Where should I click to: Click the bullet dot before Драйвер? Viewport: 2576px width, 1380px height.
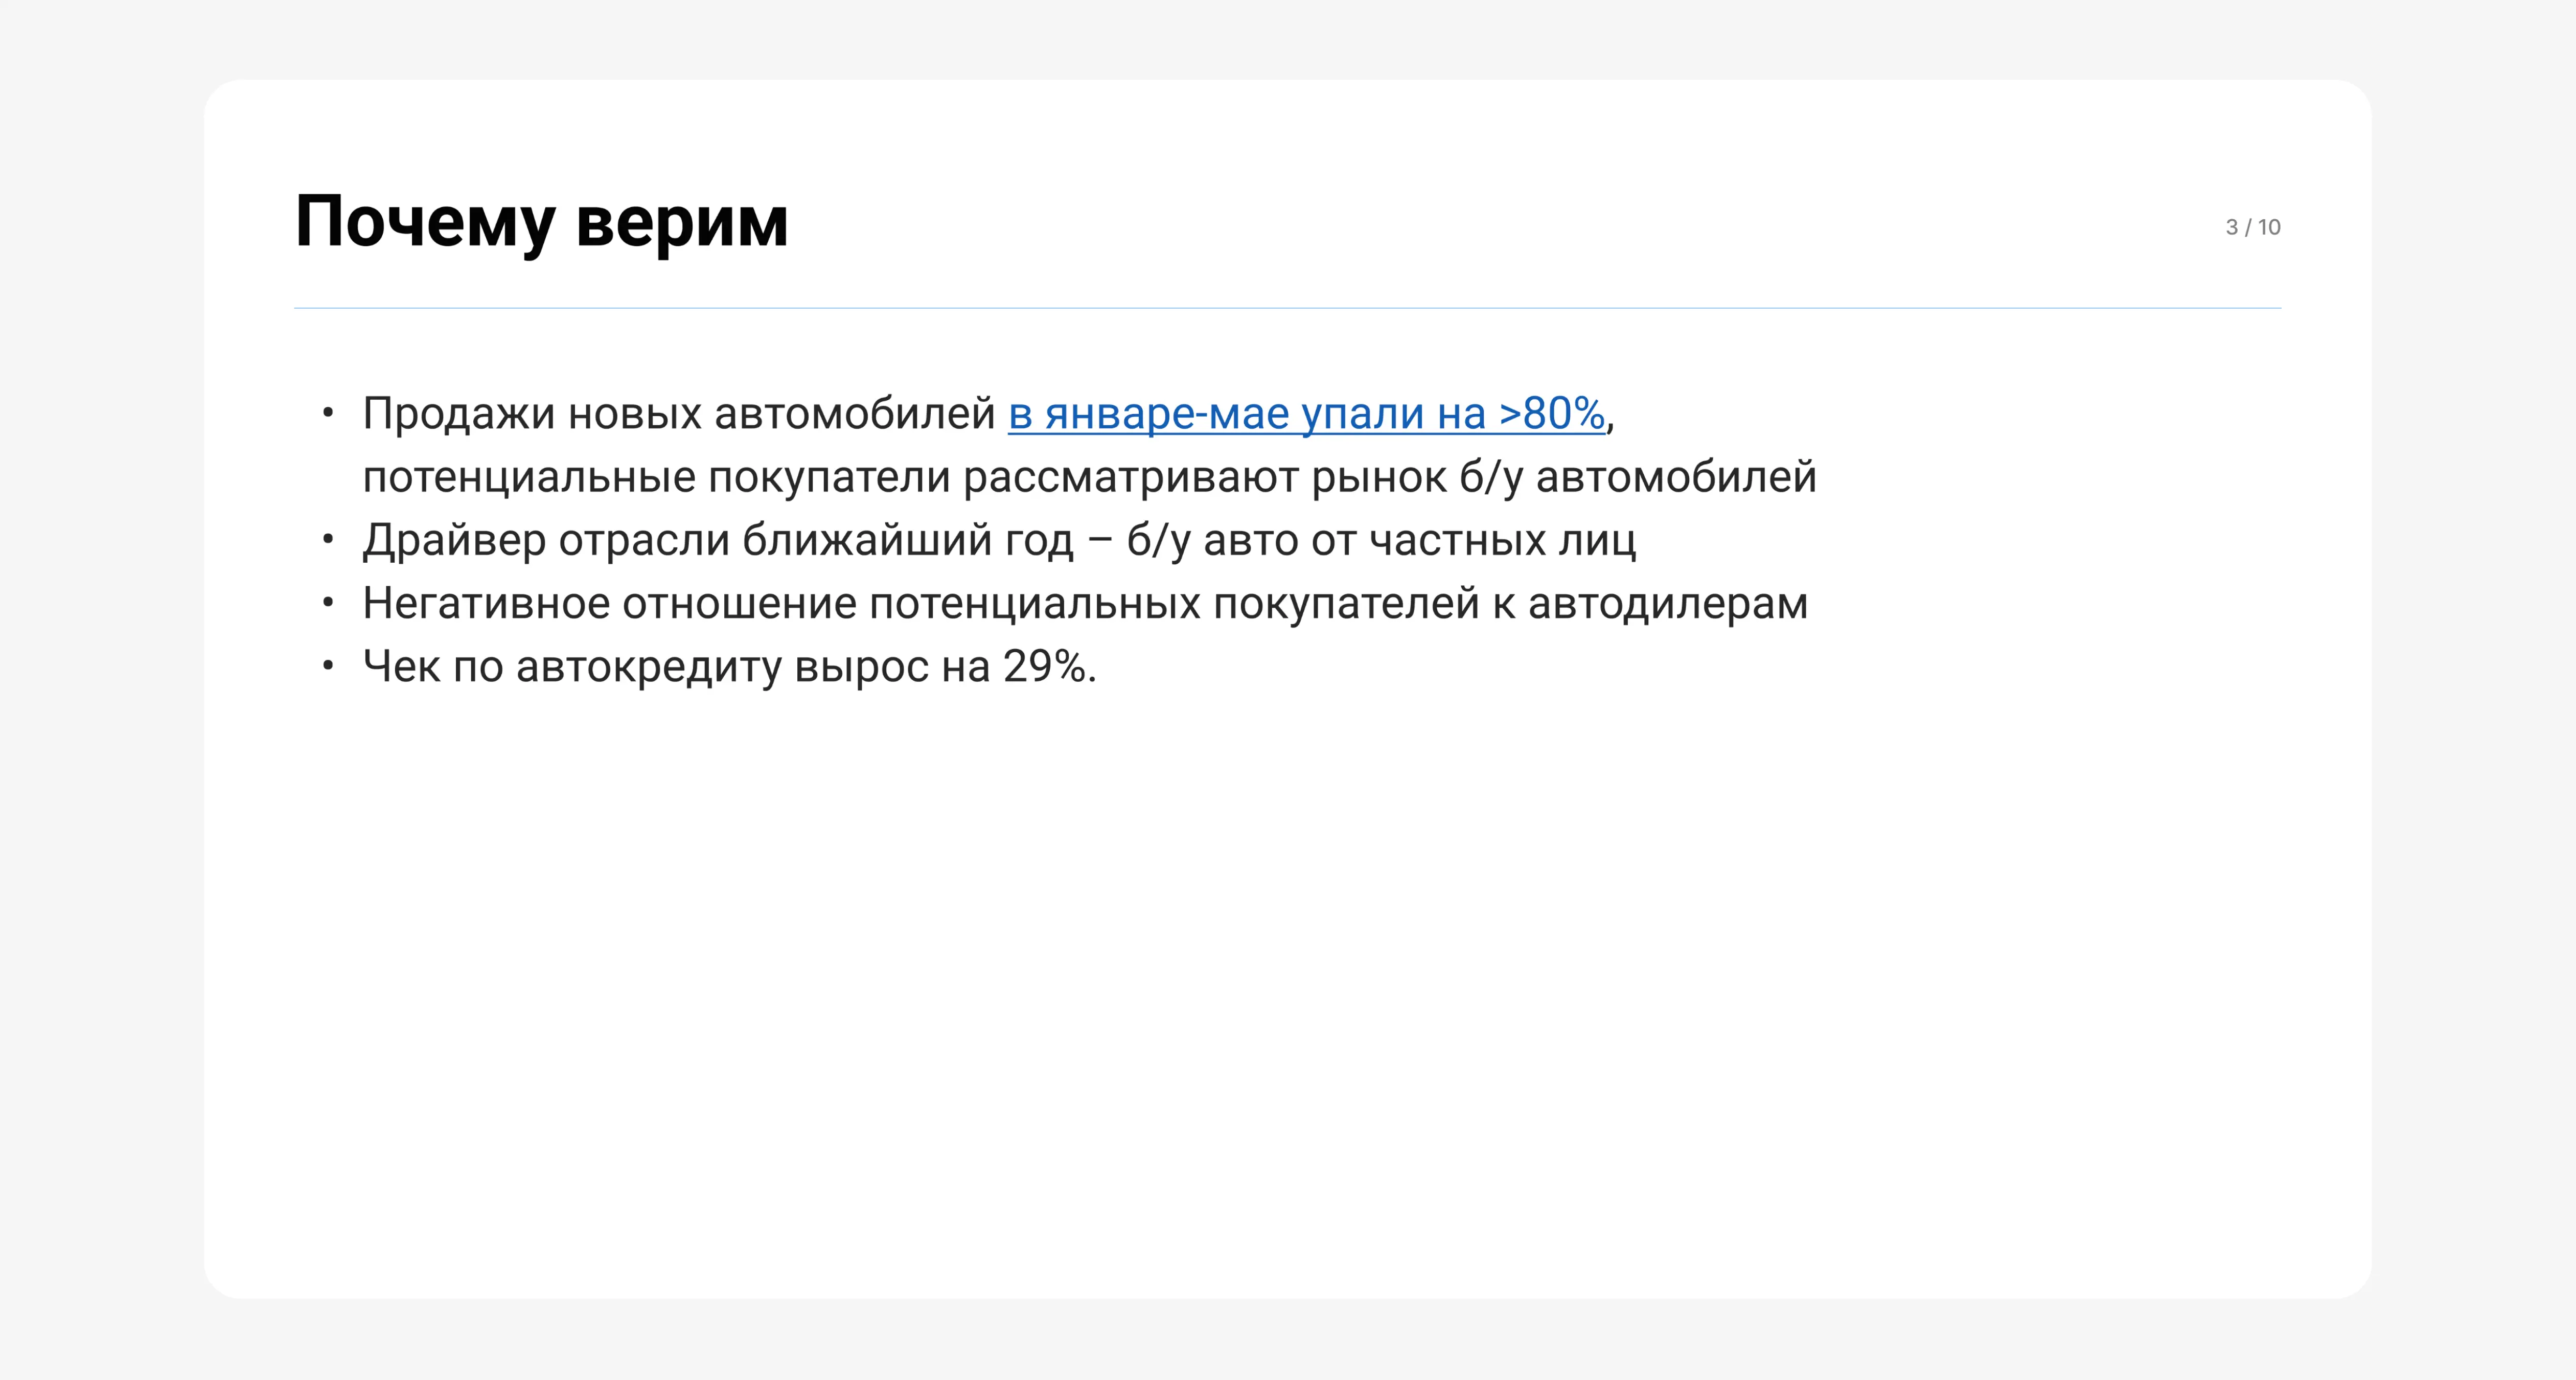328,540
